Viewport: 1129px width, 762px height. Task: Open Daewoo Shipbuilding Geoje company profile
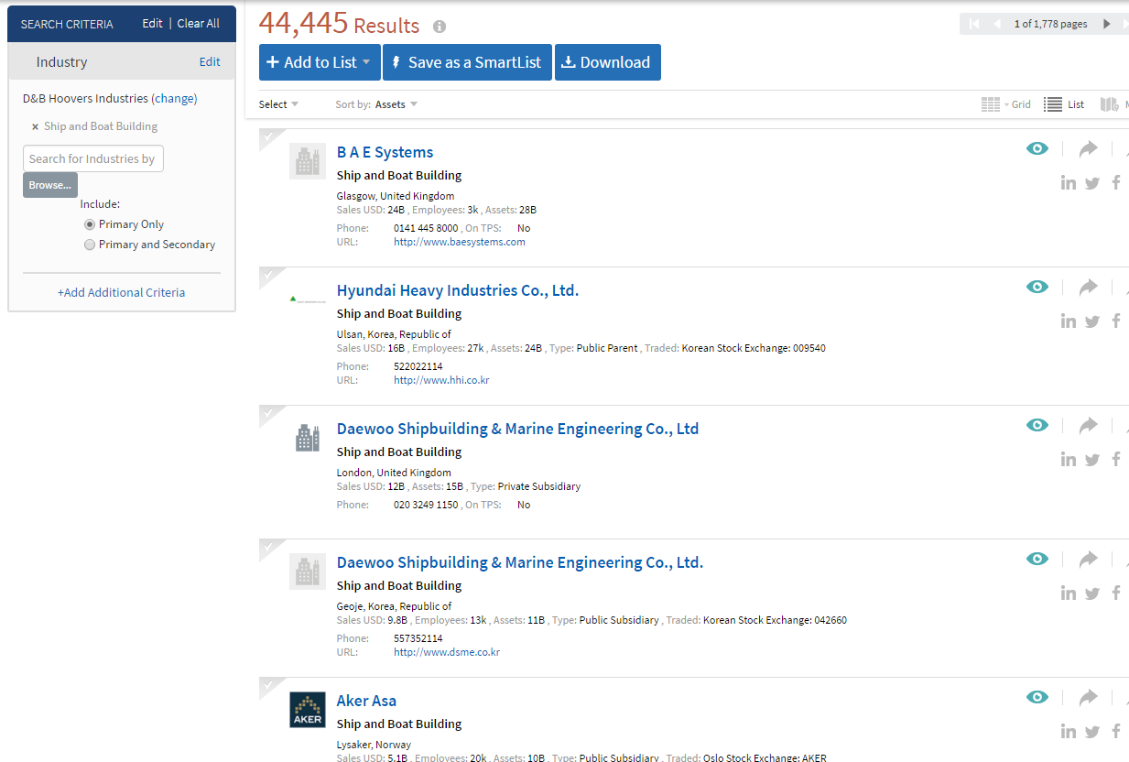point(520,562)
